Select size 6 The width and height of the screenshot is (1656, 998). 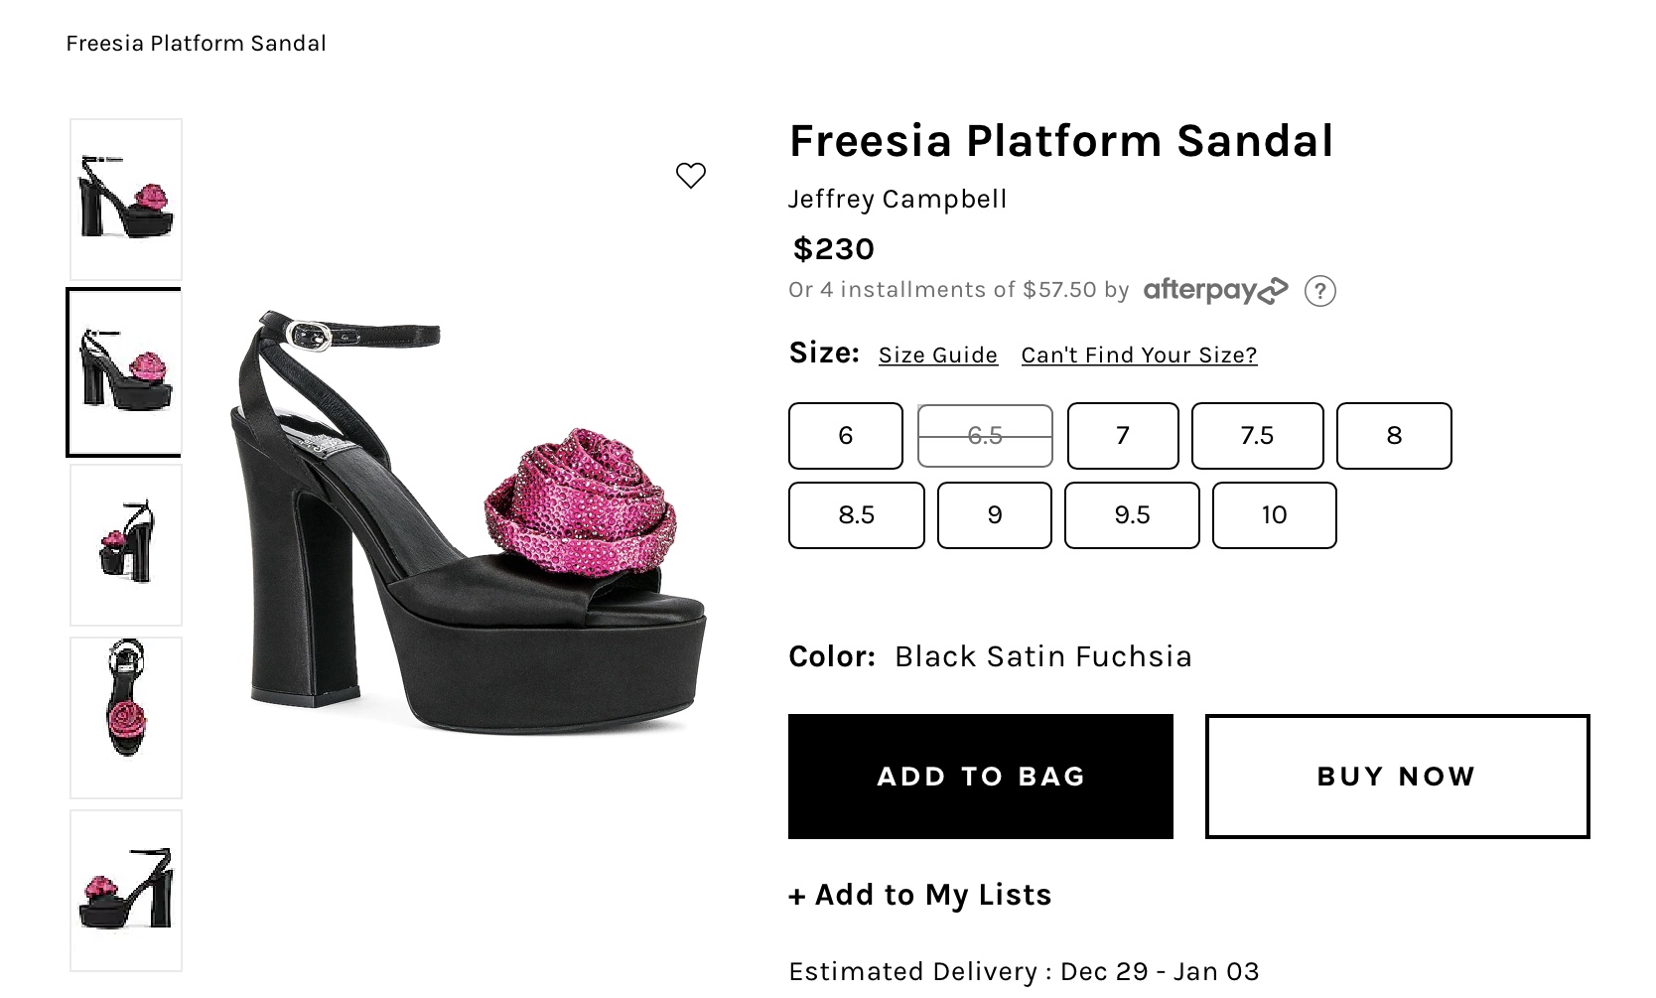845,436
